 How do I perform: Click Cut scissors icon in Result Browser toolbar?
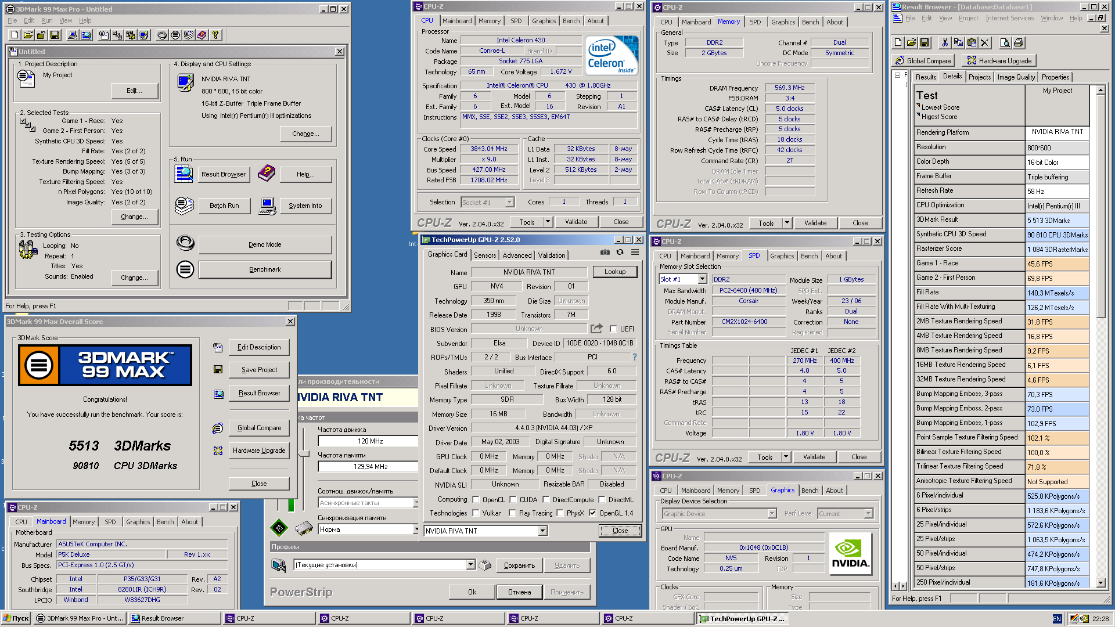[x=945, y=42]
